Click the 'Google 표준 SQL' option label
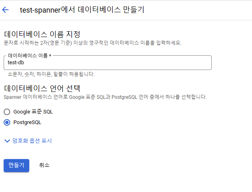The height and width of the screenshot is (192, 252). [33, 111]
